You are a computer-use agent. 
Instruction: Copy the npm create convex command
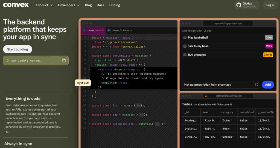(x=64, y=60)
